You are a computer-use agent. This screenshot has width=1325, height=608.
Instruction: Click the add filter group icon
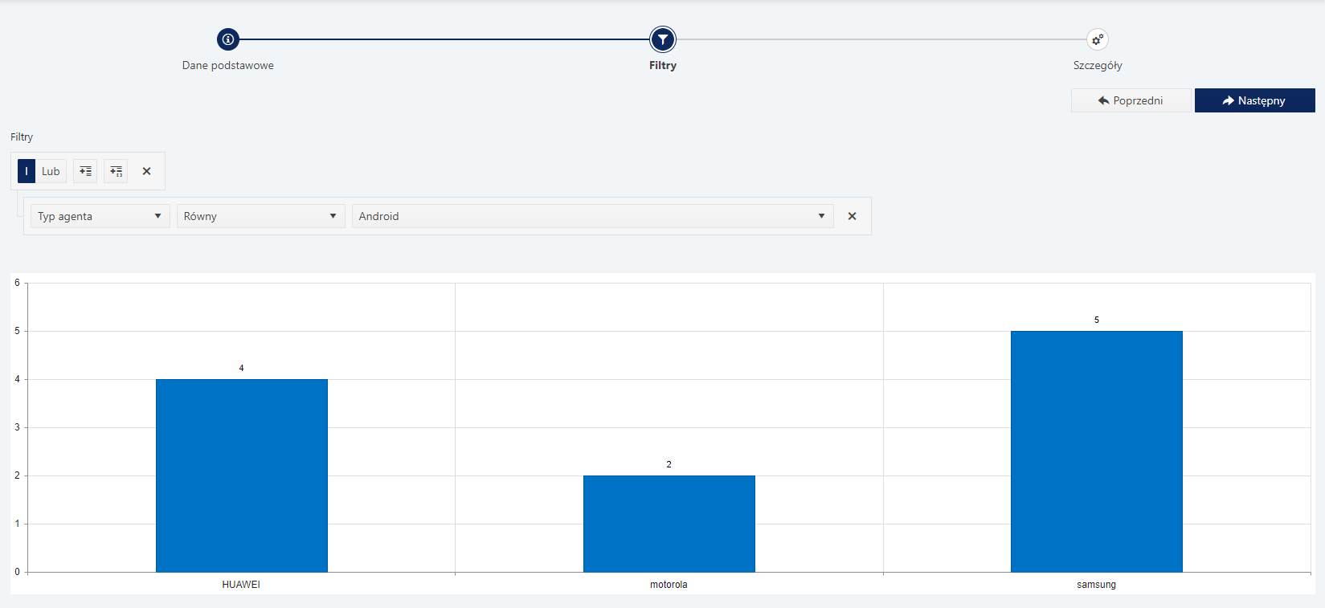(116, 171)
